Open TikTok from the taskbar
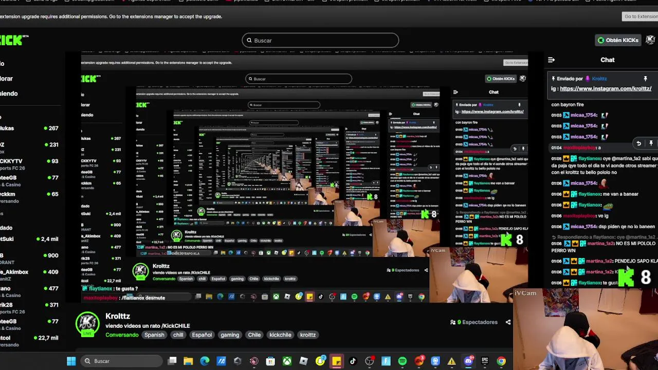 click(x=353, y=361)
